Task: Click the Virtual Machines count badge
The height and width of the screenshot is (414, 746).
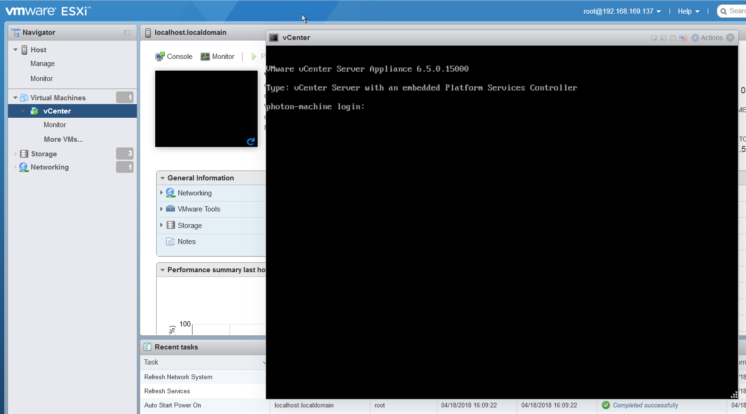Action: [x=125, y=97]
